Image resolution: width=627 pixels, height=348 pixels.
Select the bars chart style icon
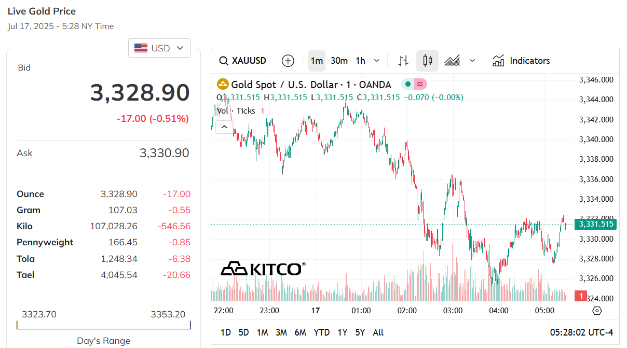(403, 61)
